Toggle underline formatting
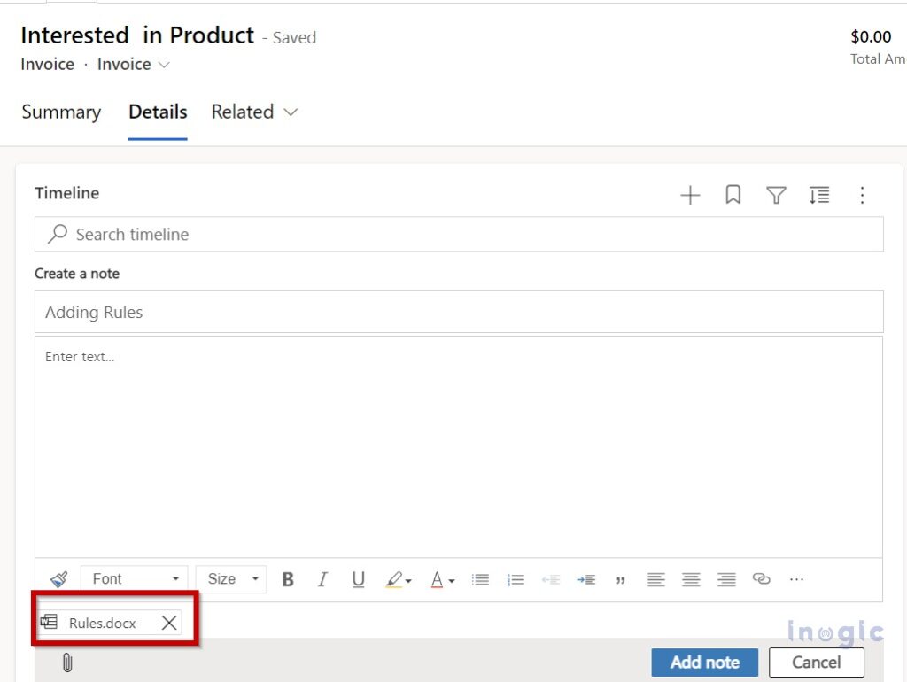The image size is (907, 682). tap(358, 578)
